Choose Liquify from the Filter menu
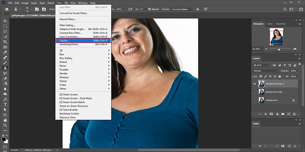Image resolution: width=305 pixels, height=152 pixels. 83,41
